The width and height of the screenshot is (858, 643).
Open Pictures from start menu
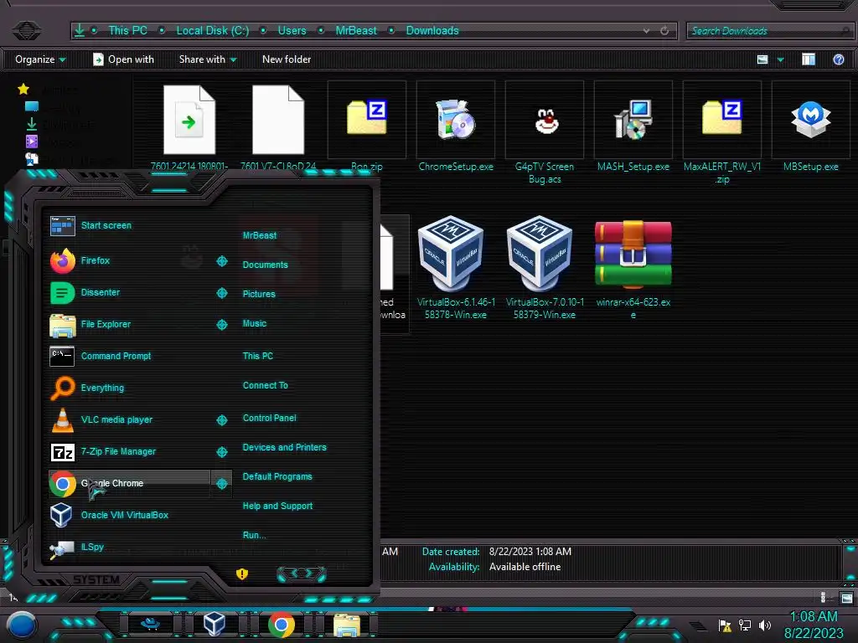click(x=259, y=294)
